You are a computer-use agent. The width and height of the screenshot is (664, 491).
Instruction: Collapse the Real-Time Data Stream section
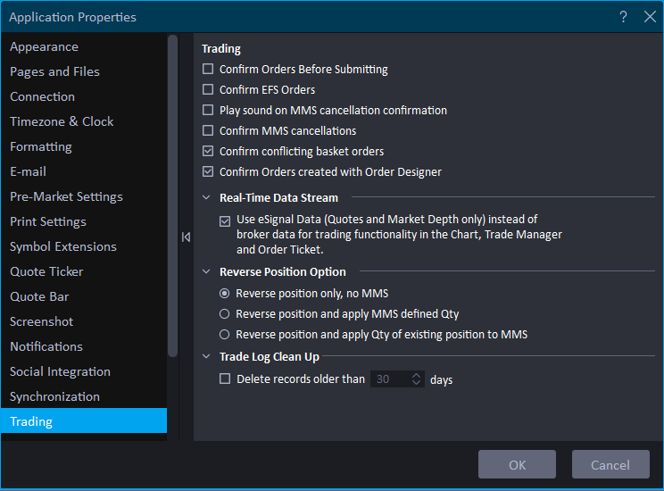coord(208,197)
